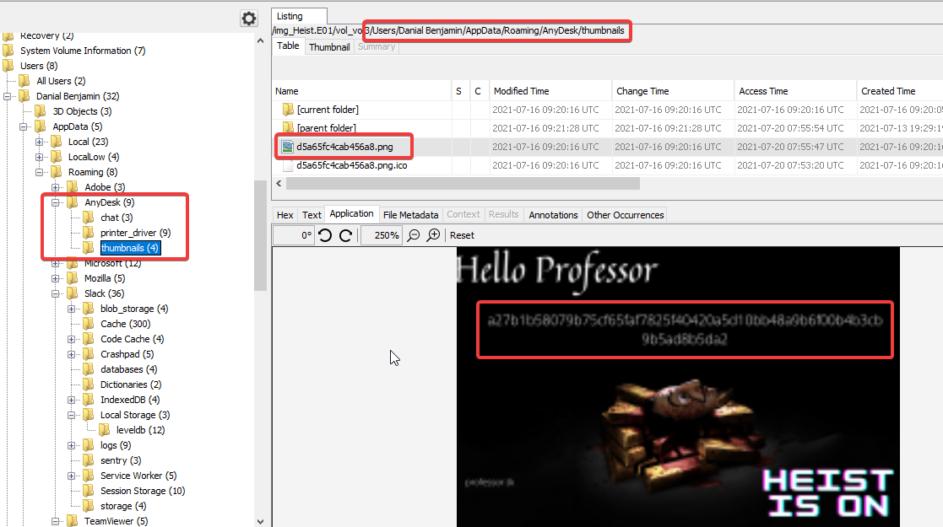Select the printer_driver (9) folder
The image size is (943, 527).
click(135, 233)
